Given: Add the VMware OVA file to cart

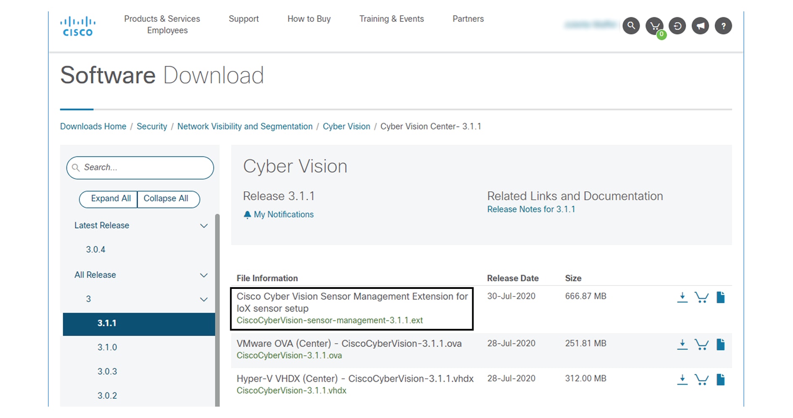Looking at the screenshot, I should click(x=702, y=344).
